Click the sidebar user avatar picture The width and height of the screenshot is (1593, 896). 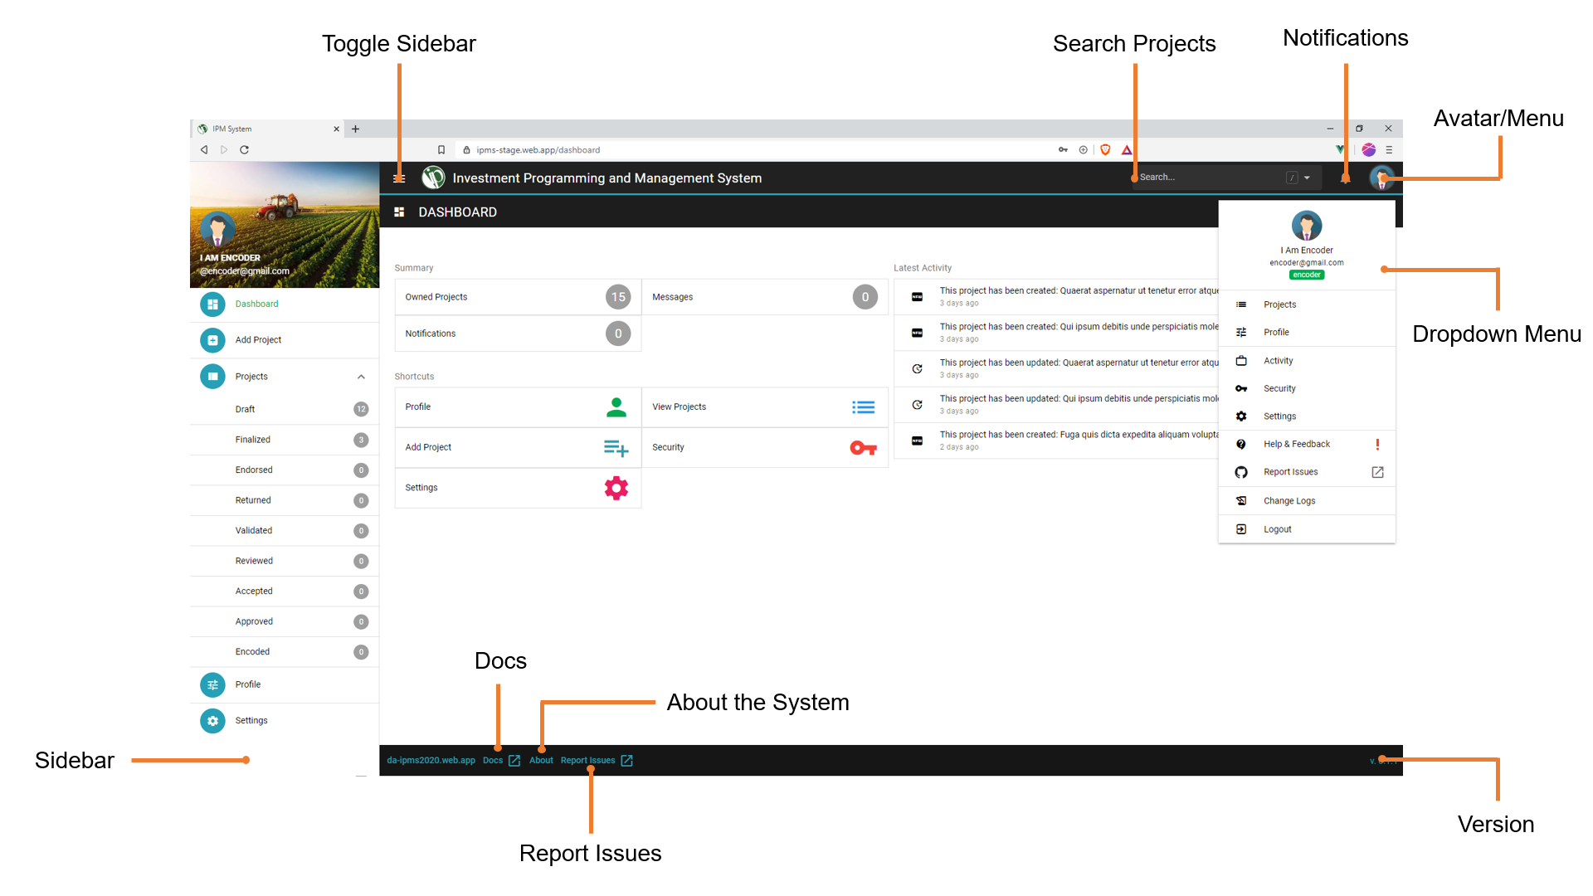pos(217,230)
